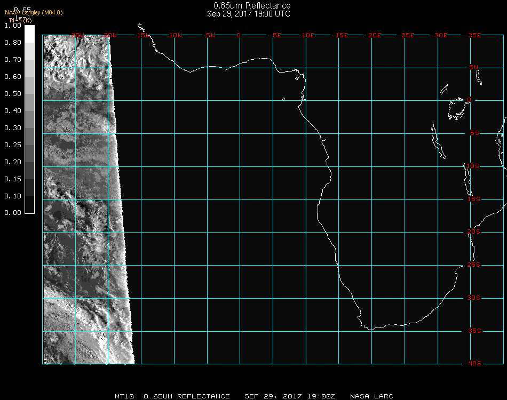Click the NASA LARC footer text

(x=371, y=396)
